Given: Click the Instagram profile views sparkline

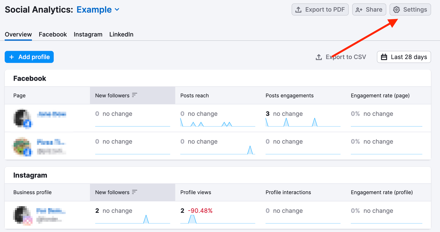Looking at the screenshot, I should (x=218, y=219).
